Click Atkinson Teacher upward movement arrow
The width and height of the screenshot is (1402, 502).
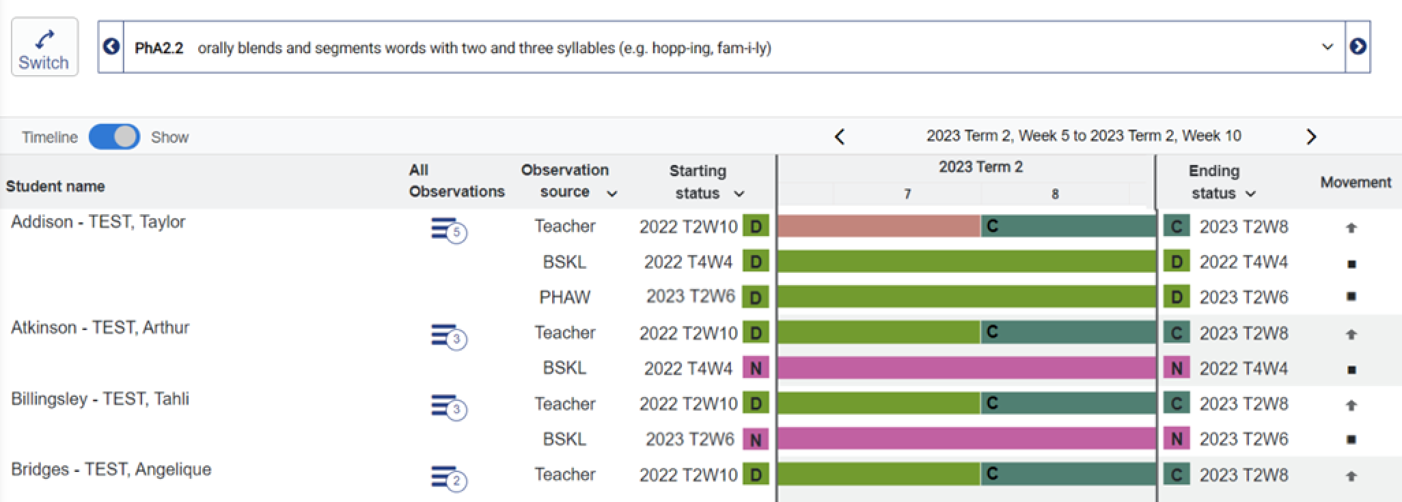(1351, 334)
